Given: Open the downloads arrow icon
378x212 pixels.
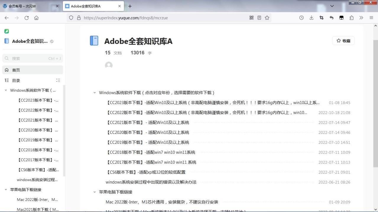Looking at the screenshot, I should point(312,18).
